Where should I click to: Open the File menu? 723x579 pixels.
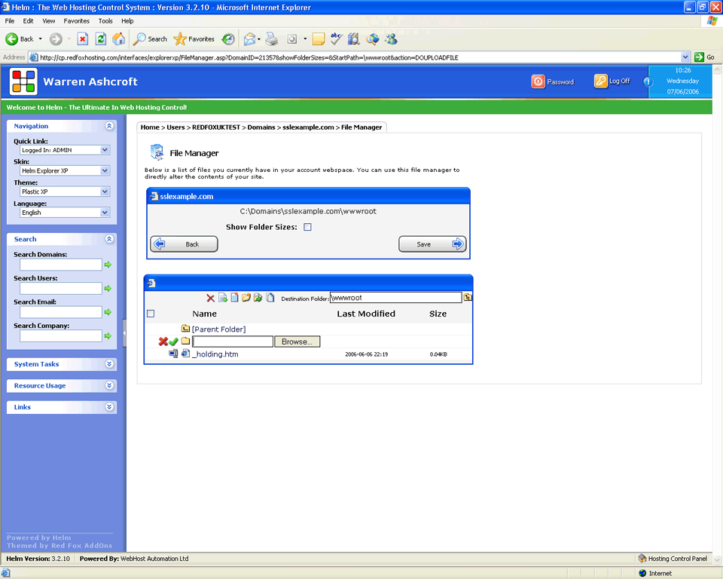(10, 21)
